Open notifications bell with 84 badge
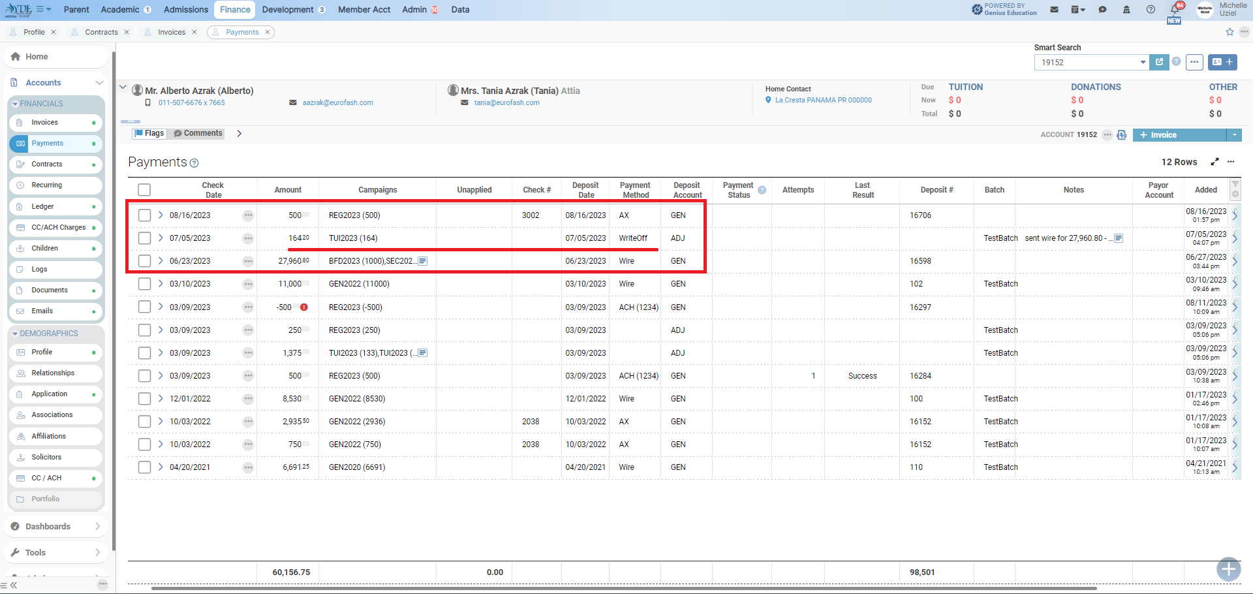Image resolution: width=1253 pixels, height=594 pixels. (1175, 10)
